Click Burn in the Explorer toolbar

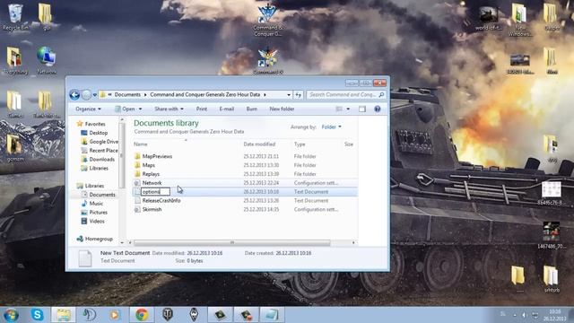pyautogui.click(x=251, y=109)
